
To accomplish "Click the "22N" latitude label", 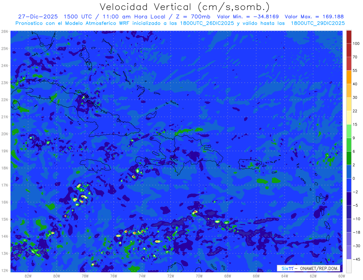I will pyautogui.click(x=5, y=100).
